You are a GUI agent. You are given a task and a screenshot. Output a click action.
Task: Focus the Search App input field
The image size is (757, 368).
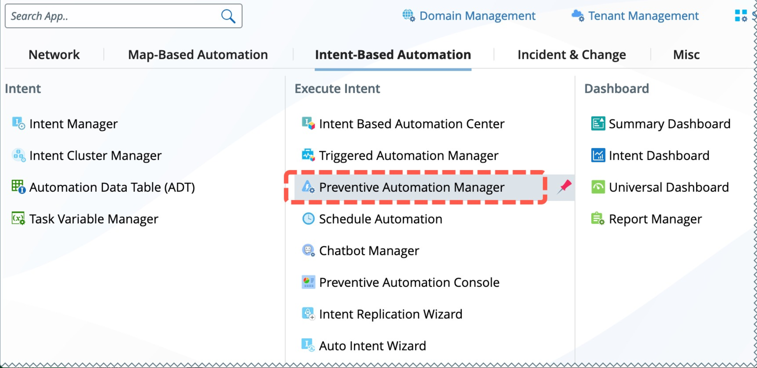112,16
